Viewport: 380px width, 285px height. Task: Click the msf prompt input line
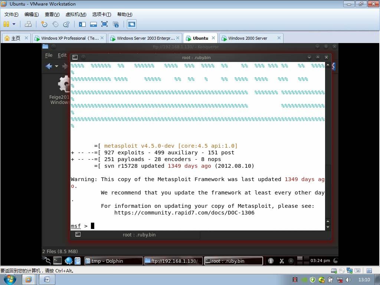197,226
